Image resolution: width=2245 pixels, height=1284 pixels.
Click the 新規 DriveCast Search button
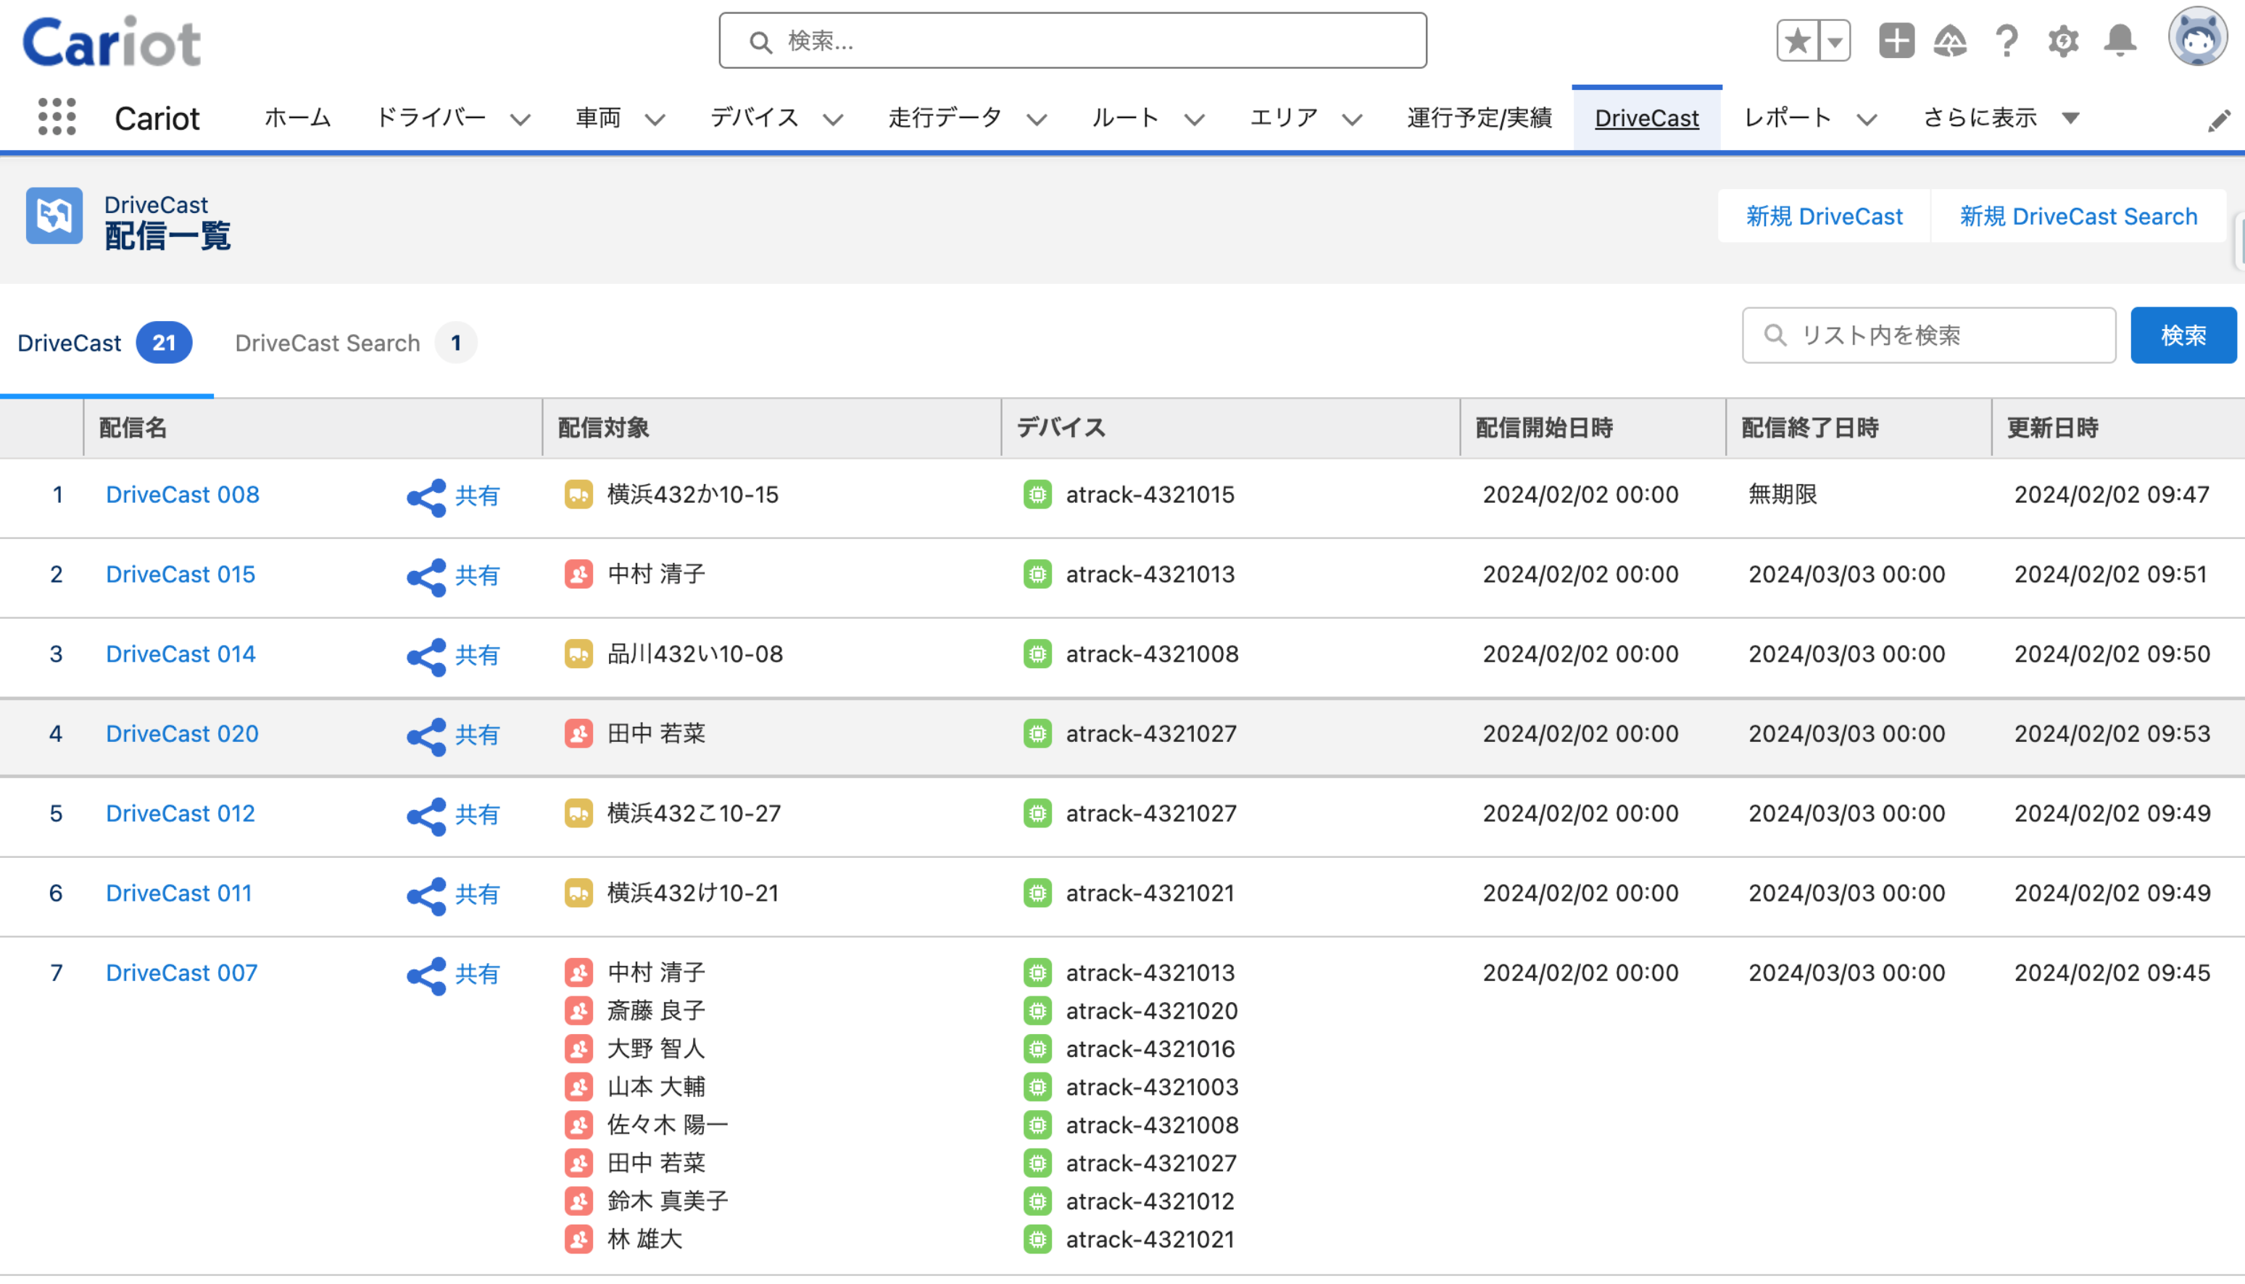[2078, 216]
